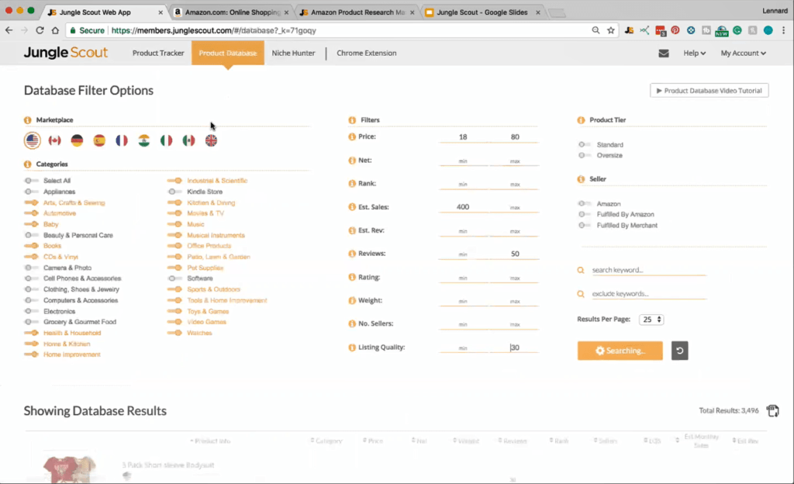Select the Germany marketplace flag

pos(77,140)
